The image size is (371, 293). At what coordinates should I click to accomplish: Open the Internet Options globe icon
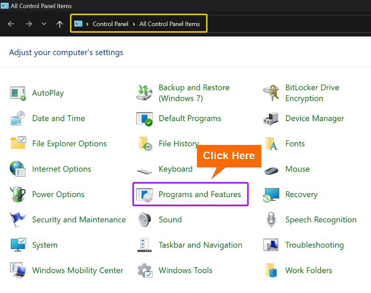18,169
